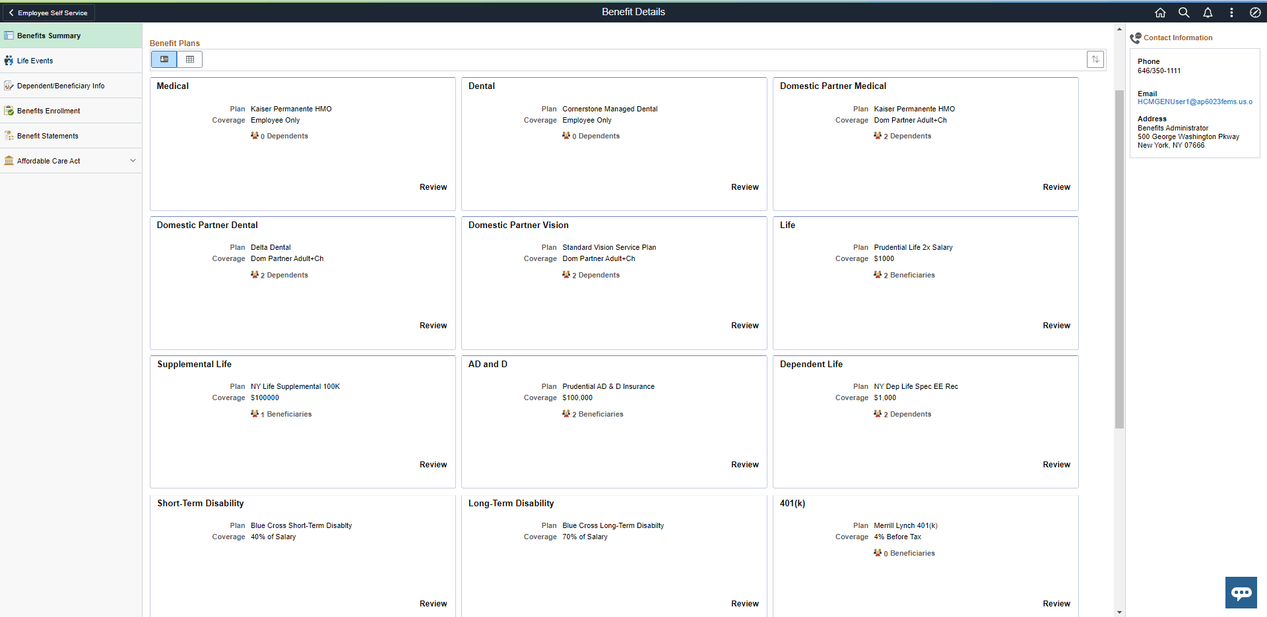
Task: Open Notifications bell icon
Action: [1207, 12]
